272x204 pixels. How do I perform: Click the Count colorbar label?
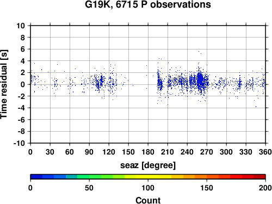pos(148,200)
